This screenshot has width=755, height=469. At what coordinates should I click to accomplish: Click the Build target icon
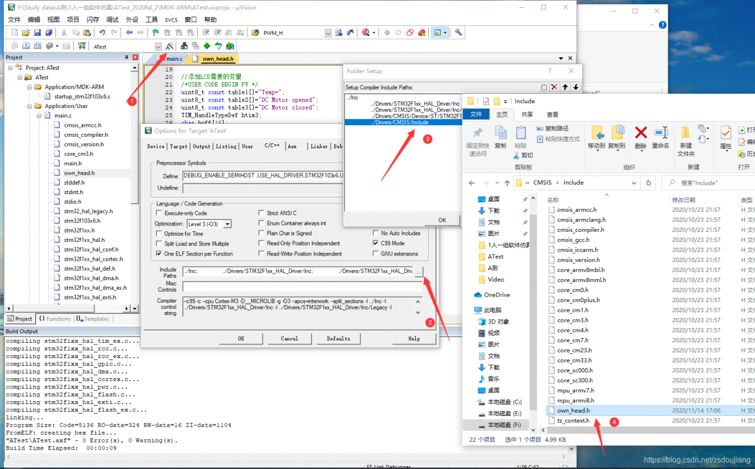click(26, 46)
